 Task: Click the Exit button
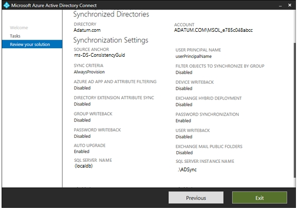point(259,198)
